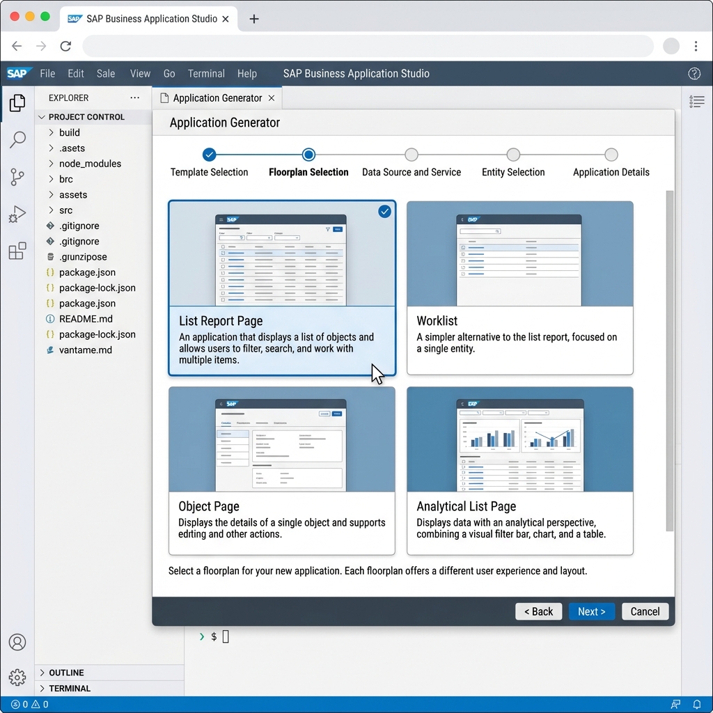Click the Data Source and Service step circle
The image size is (713, 713).
[411, 155]
